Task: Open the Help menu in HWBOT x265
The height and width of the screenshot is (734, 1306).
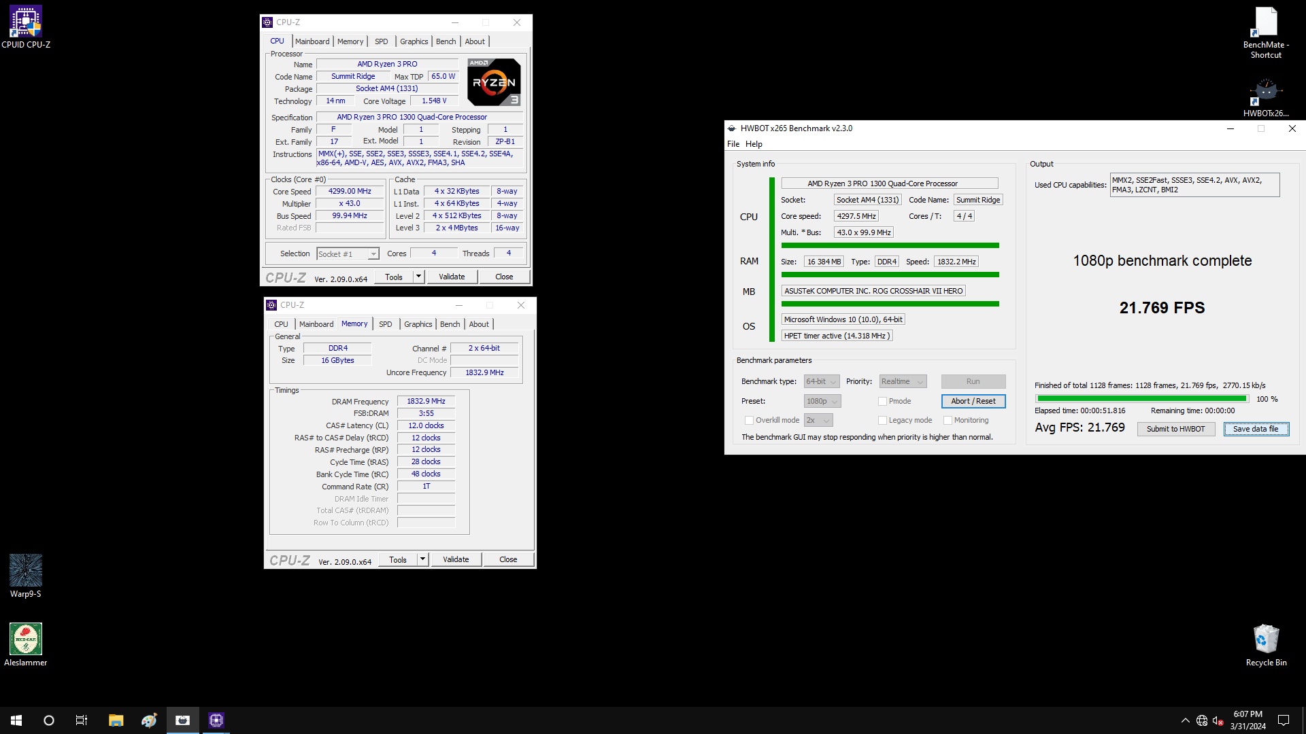Action: pyautogui.click(x=754, y=144)
